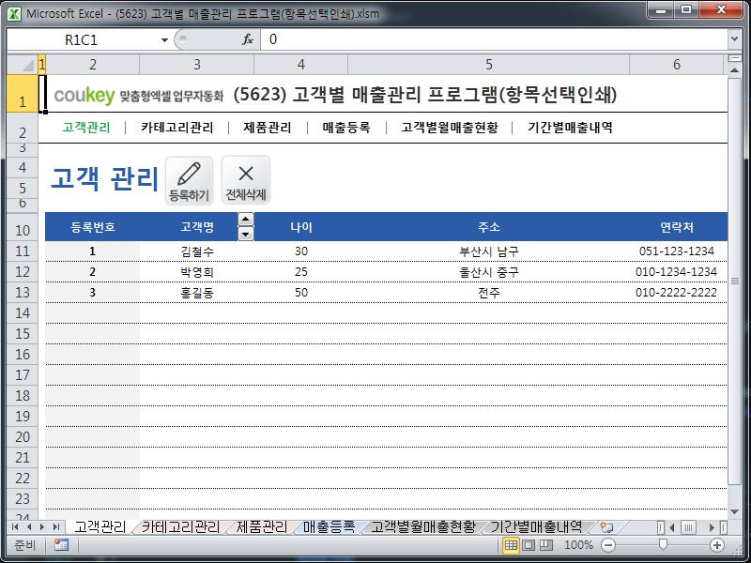Image resolution: width=751 pixels, height=563 pixels.
Task: Open 제품관리 navigation link
Action: tap(268, 128)
